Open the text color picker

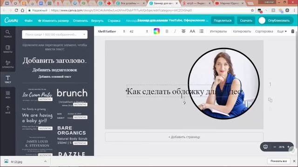(156, 31)
